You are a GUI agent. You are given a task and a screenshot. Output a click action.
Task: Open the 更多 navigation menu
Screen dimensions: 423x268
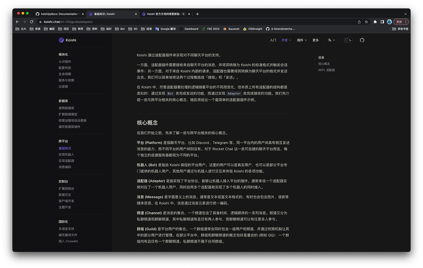[x=315, y=40]
